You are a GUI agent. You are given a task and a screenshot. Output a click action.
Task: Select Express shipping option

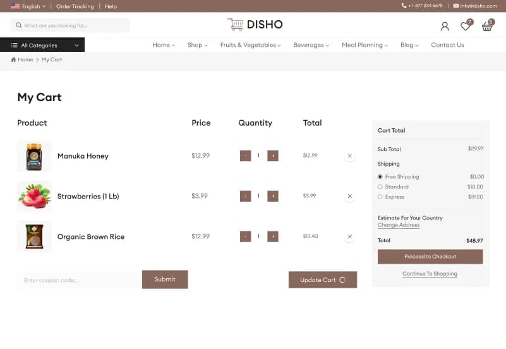[380, 197]
